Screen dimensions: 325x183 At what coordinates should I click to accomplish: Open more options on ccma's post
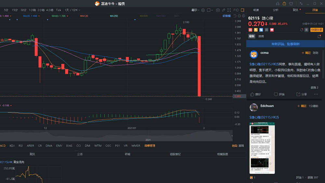point(316,94)
